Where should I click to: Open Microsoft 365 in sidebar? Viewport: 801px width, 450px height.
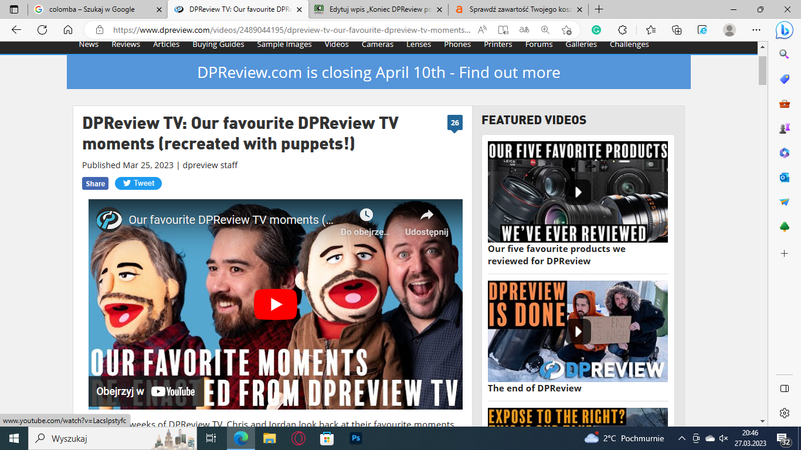[x=784, y=153]
